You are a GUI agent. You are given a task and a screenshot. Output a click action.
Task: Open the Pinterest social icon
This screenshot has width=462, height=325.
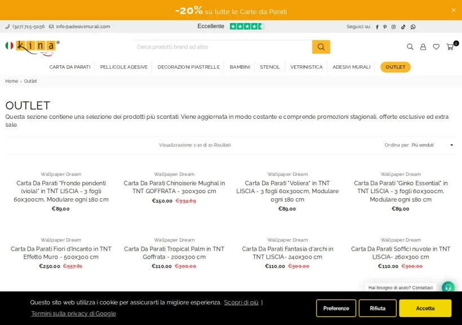(385, 27)
